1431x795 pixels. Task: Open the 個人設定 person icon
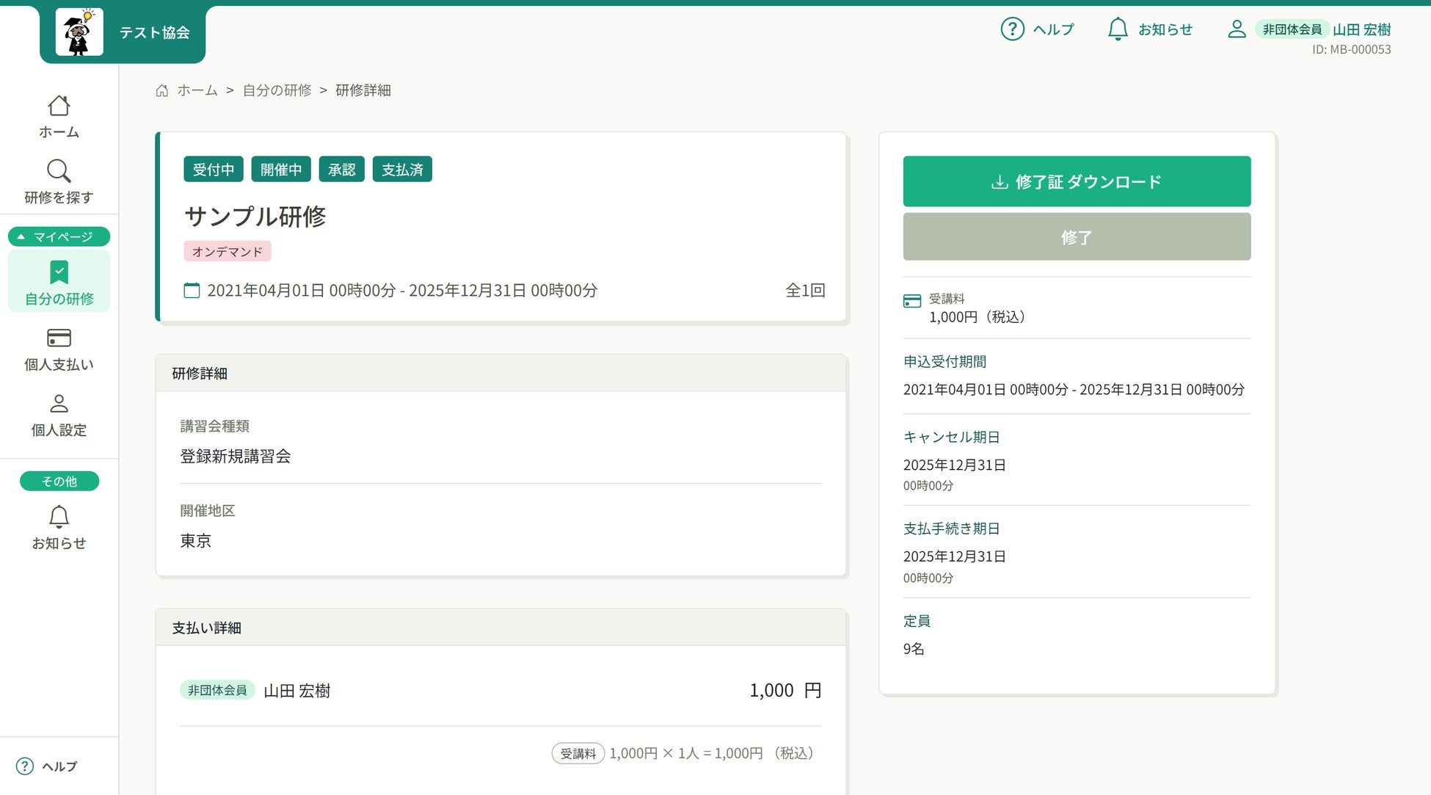pos(59,403)
